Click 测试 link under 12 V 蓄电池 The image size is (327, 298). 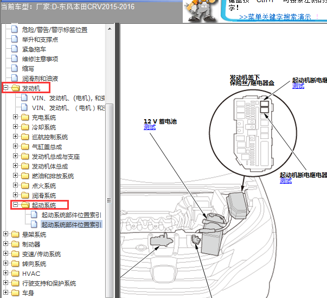[x=150, y=127]
